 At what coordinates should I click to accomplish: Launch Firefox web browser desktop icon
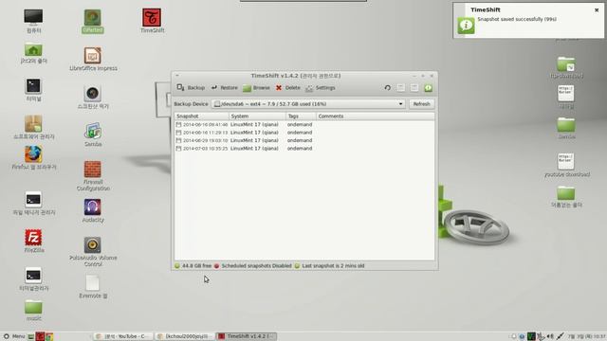[33, 158]
